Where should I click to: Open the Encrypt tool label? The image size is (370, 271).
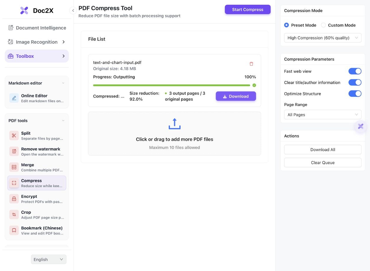29,196
